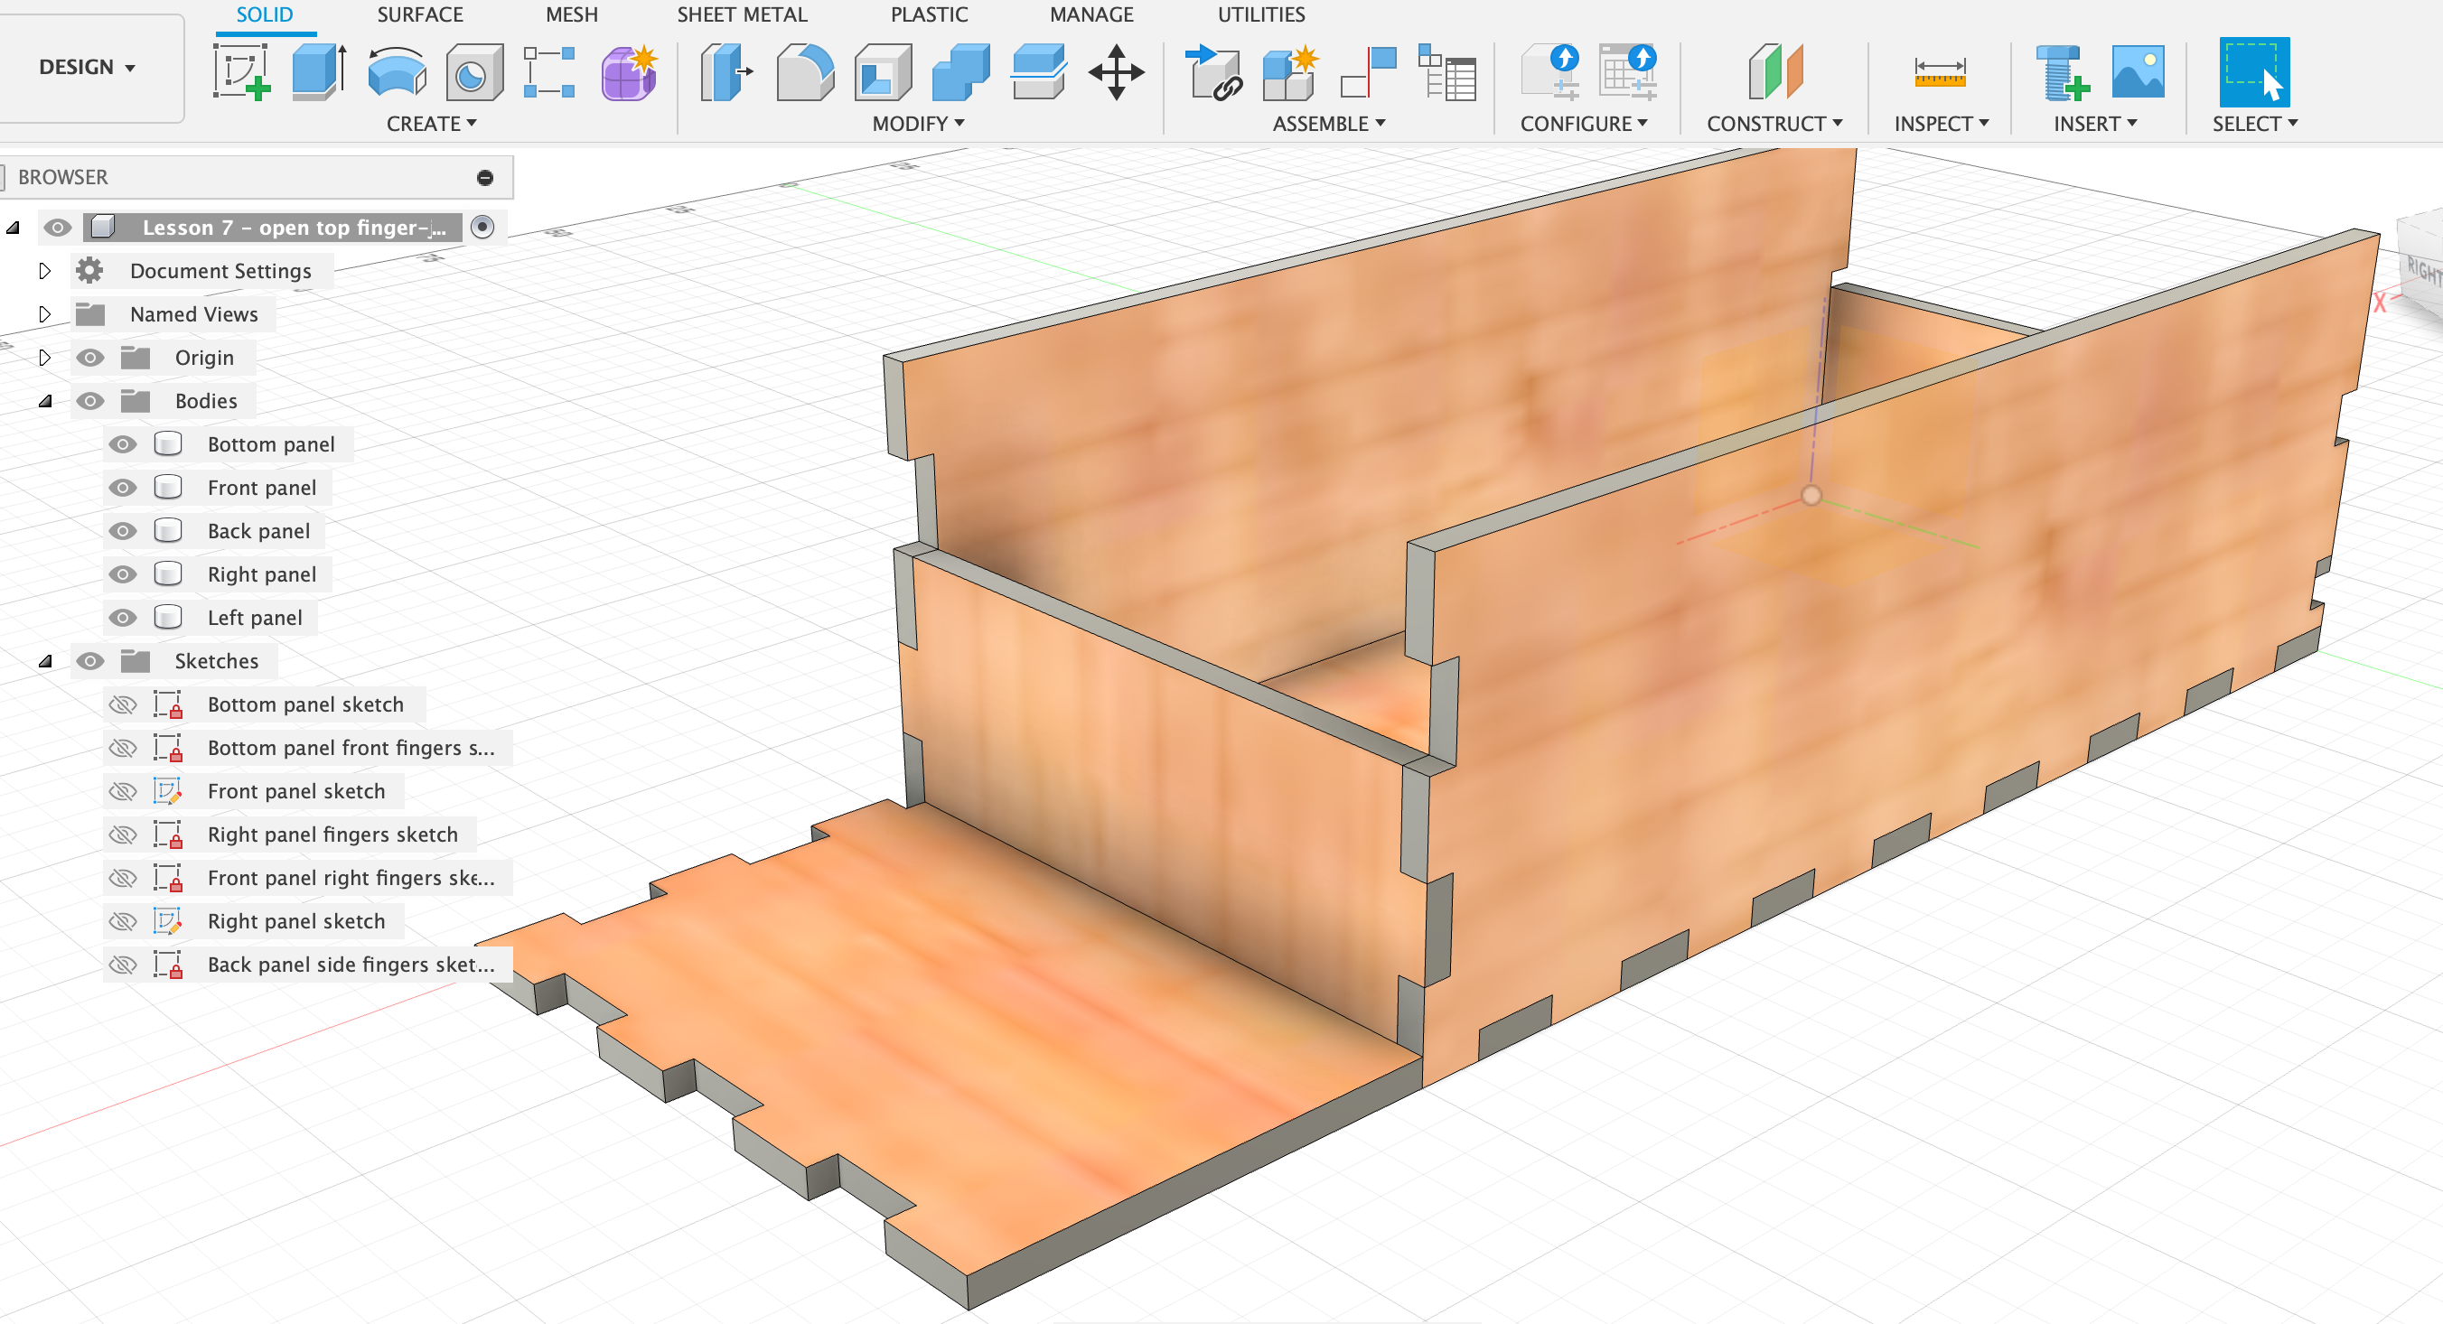Select the Extrude tool icon
Image resolution: width=2443 pixels, height=1324 pixels.
[319, 72]
